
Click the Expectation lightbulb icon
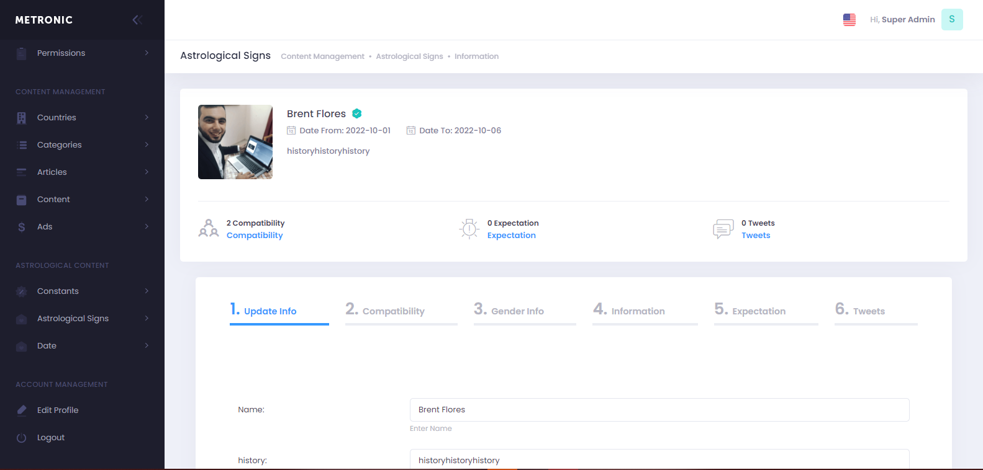[469, 229]
